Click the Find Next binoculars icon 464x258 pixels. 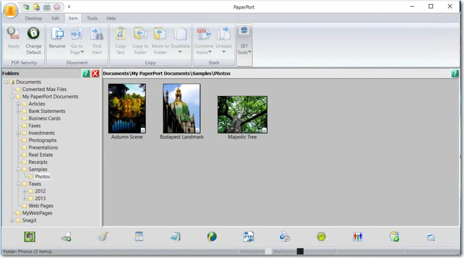point(97,33)
